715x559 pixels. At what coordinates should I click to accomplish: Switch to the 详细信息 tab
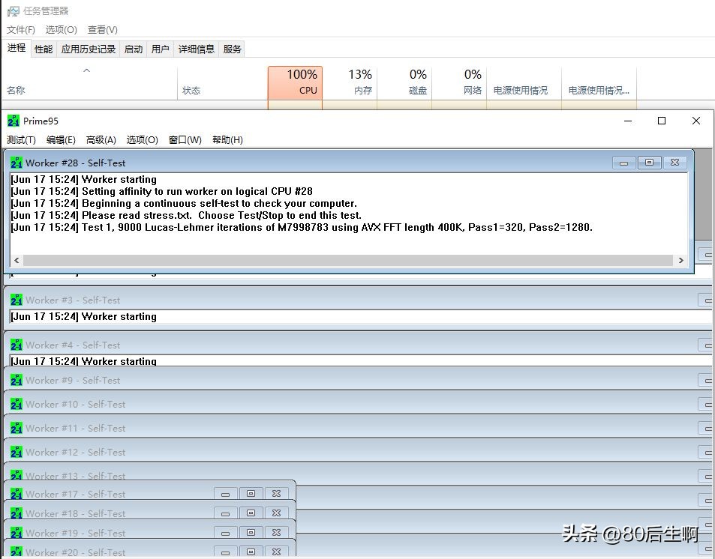click(x=196, y=49)
